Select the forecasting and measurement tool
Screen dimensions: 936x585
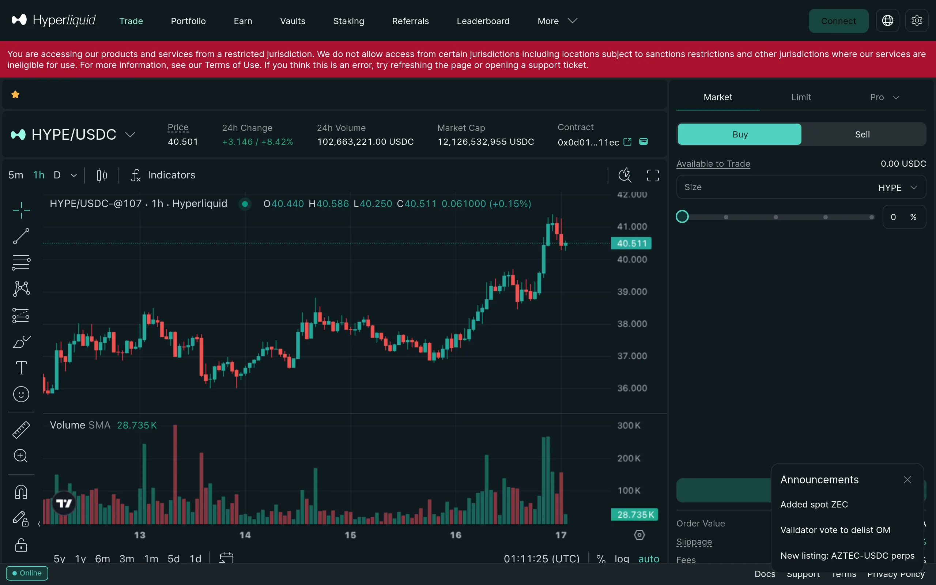tap(21, 315)
